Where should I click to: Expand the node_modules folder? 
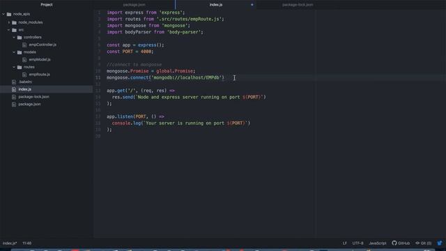tap(9, 22)
